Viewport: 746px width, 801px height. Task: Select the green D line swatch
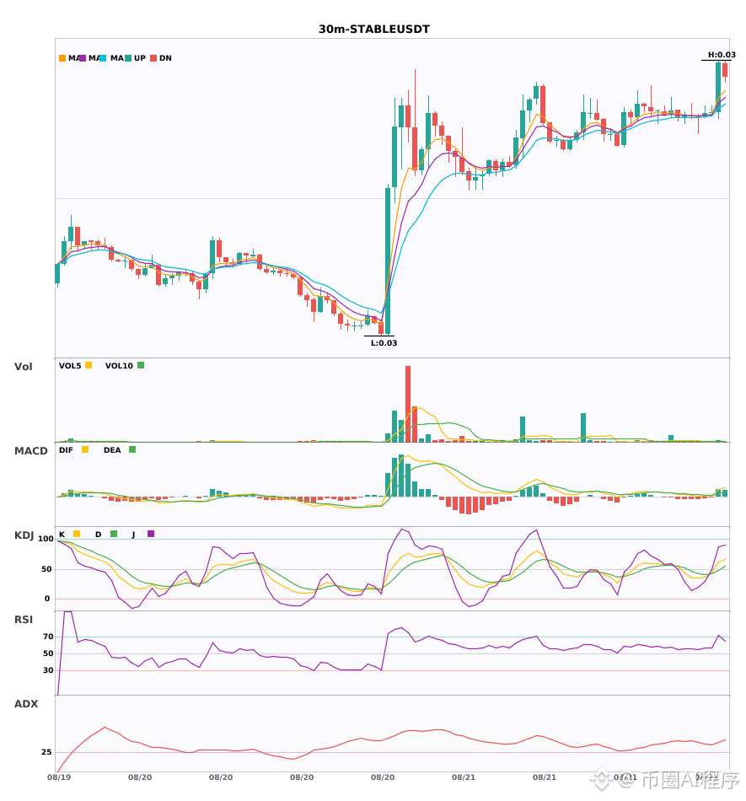(114, 534)
